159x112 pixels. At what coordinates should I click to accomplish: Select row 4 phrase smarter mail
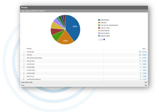click(31, 61)
